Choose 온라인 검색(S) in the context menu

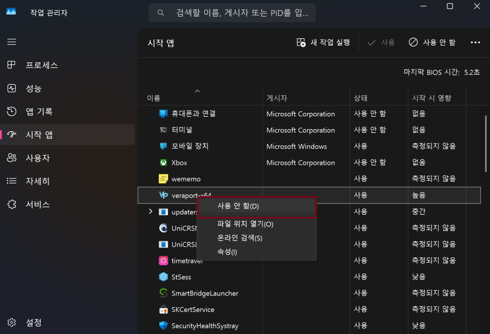click(x=256, y=238)
